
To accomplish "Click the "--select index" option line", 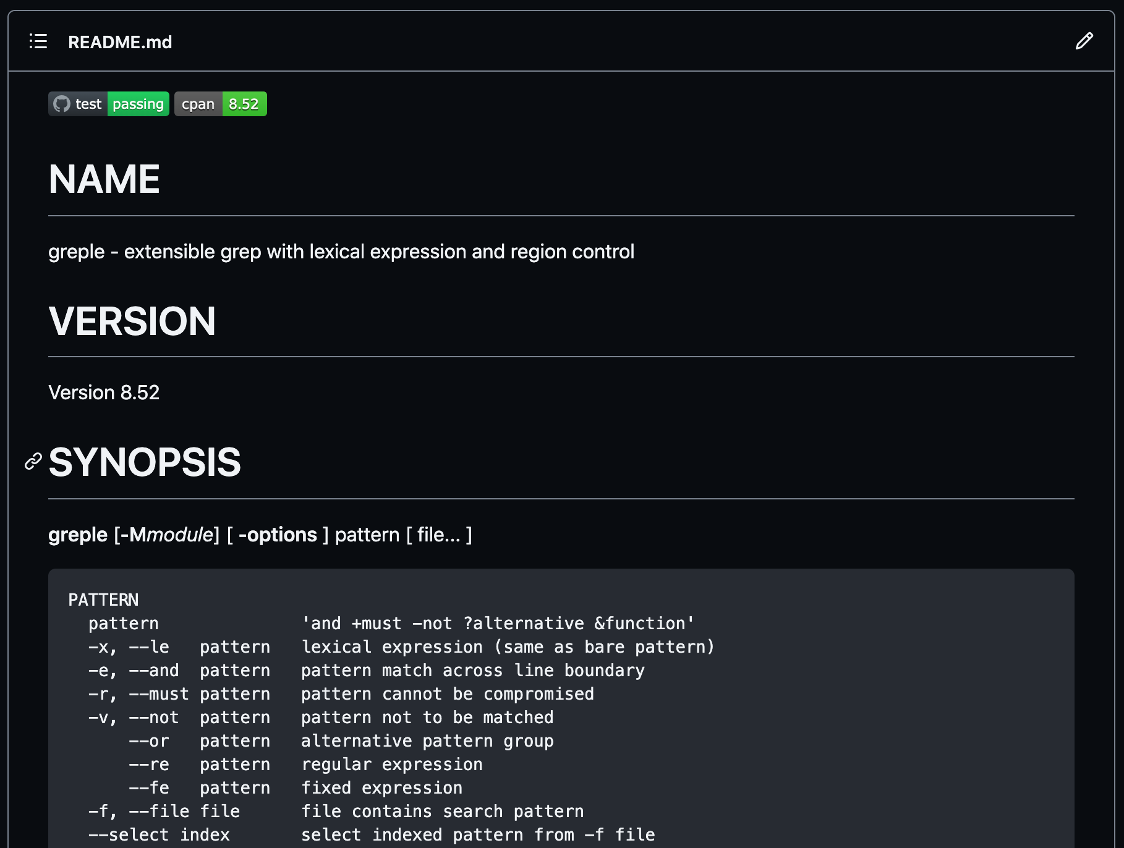I will click(x=159, y=835).
